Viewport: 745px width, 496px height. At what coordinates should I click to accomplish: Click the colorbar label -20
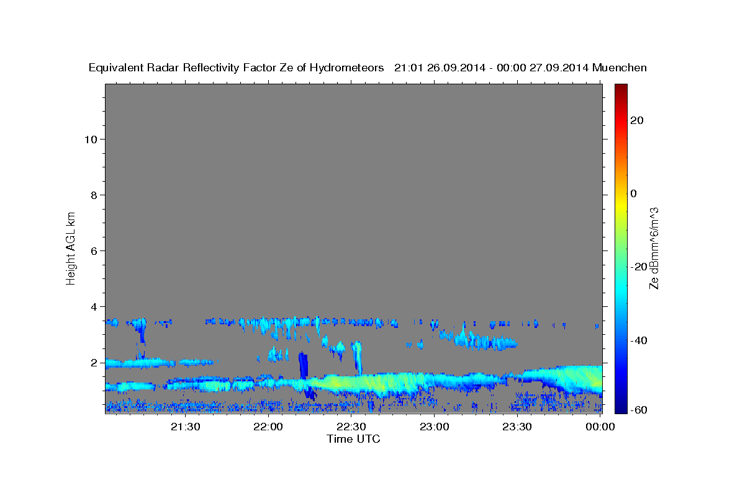[x=639, y=267]
